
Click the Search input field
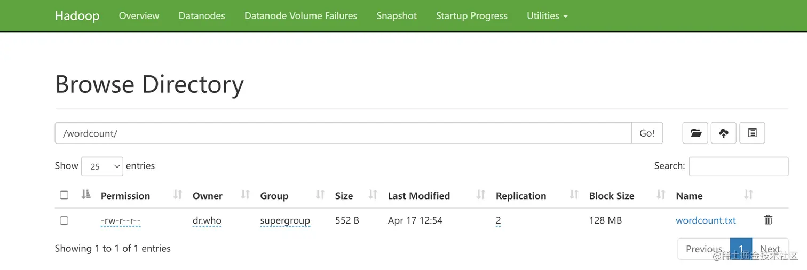738,166
